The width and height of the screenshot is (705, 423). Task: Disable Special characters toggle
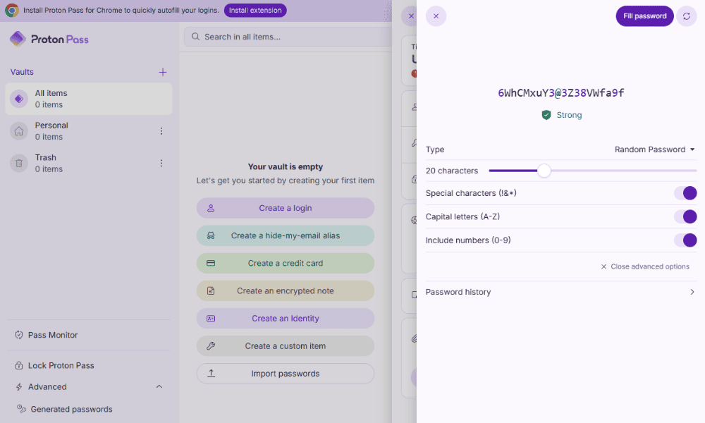tap(685, 193)
